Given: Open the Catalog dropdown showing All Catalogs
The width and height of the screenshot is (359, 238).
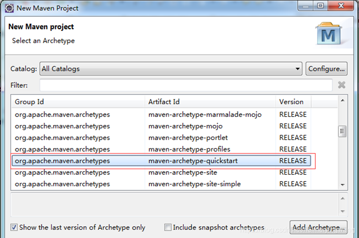Looking at the screenshot, I should [171, 68].
